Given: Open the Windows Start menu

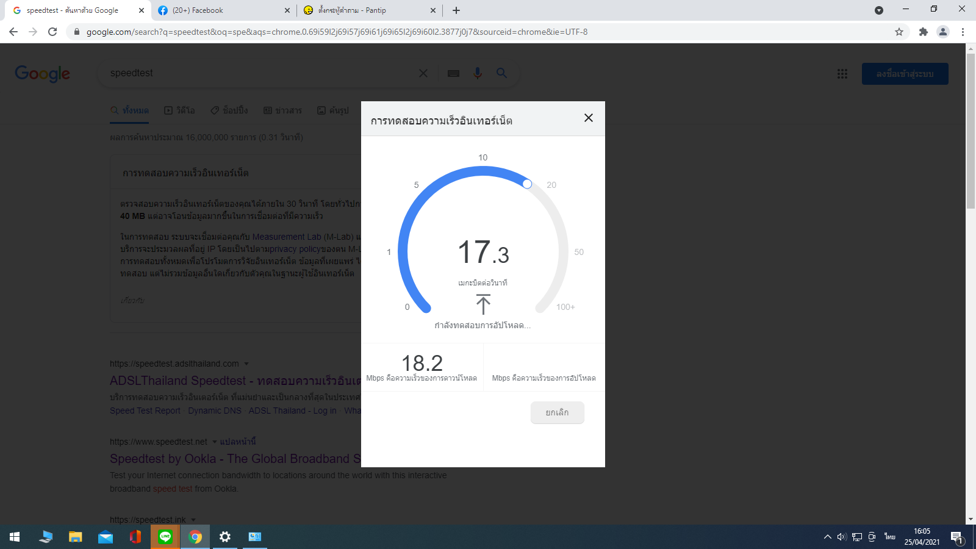Looking at the screenshot, I should (x=15, y=537).
